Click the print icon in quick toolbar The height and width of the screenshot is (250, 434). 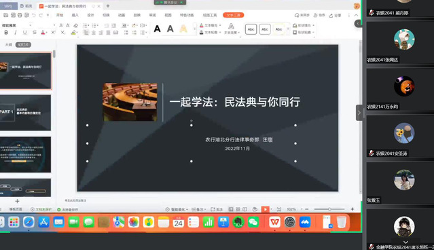click(20, 15)
